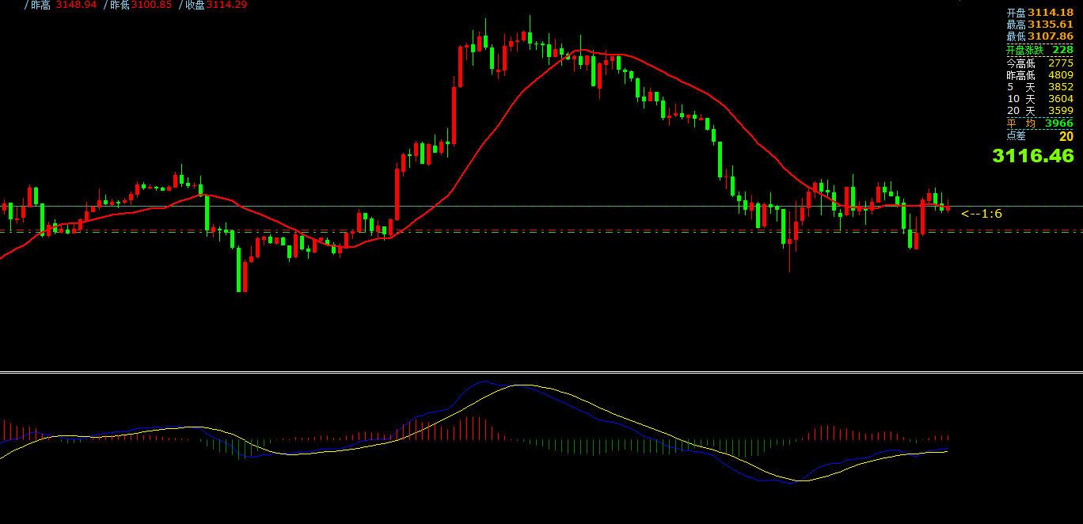The image size is (1083, 524).
Task: Click the separator between chart and indicator panel
Action: click(x=541, y=371)
